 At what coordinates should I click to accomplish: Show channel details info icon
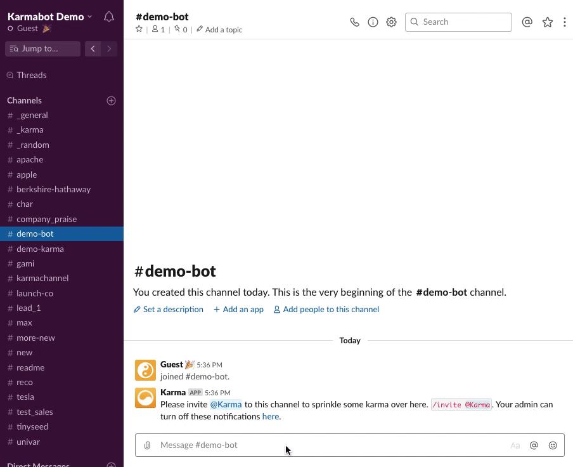[373, 22]
